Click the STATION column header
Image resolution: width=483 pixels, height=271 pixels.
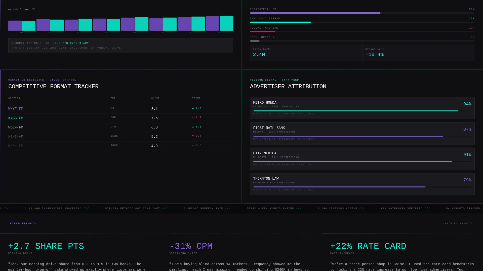(x=14, y=98)
